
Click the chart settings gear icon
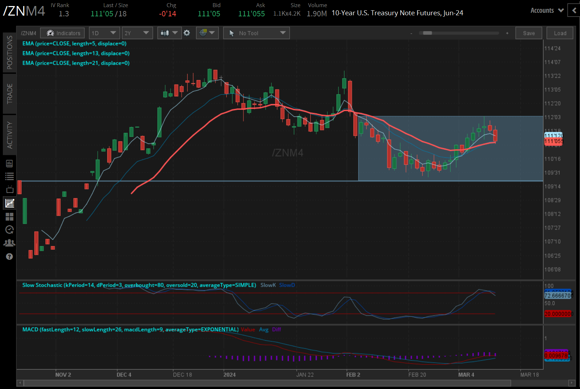click(187, 33)
